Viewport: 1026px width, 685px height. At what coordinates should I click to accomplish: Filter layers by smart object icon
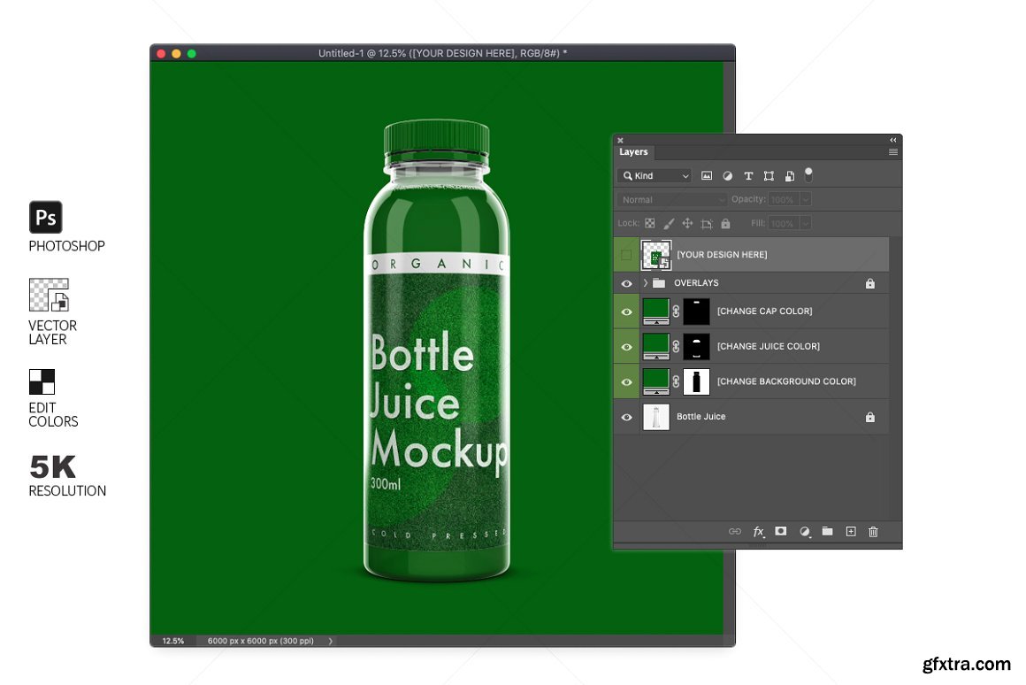tap(790, 176)
